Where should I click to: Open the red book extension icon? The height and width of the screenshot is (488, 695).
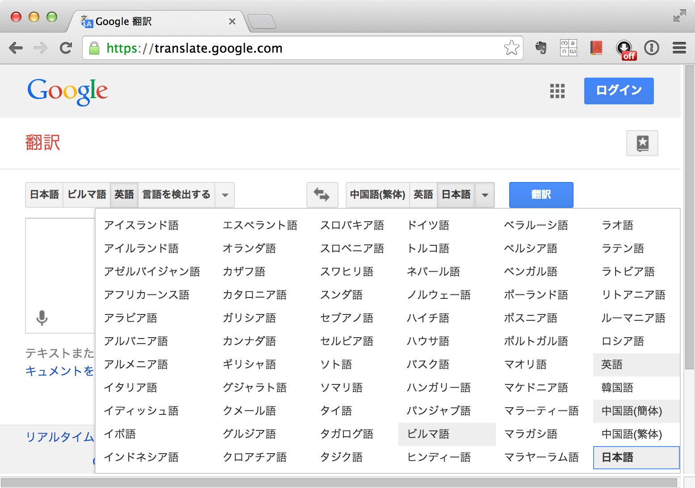[596, 48]
